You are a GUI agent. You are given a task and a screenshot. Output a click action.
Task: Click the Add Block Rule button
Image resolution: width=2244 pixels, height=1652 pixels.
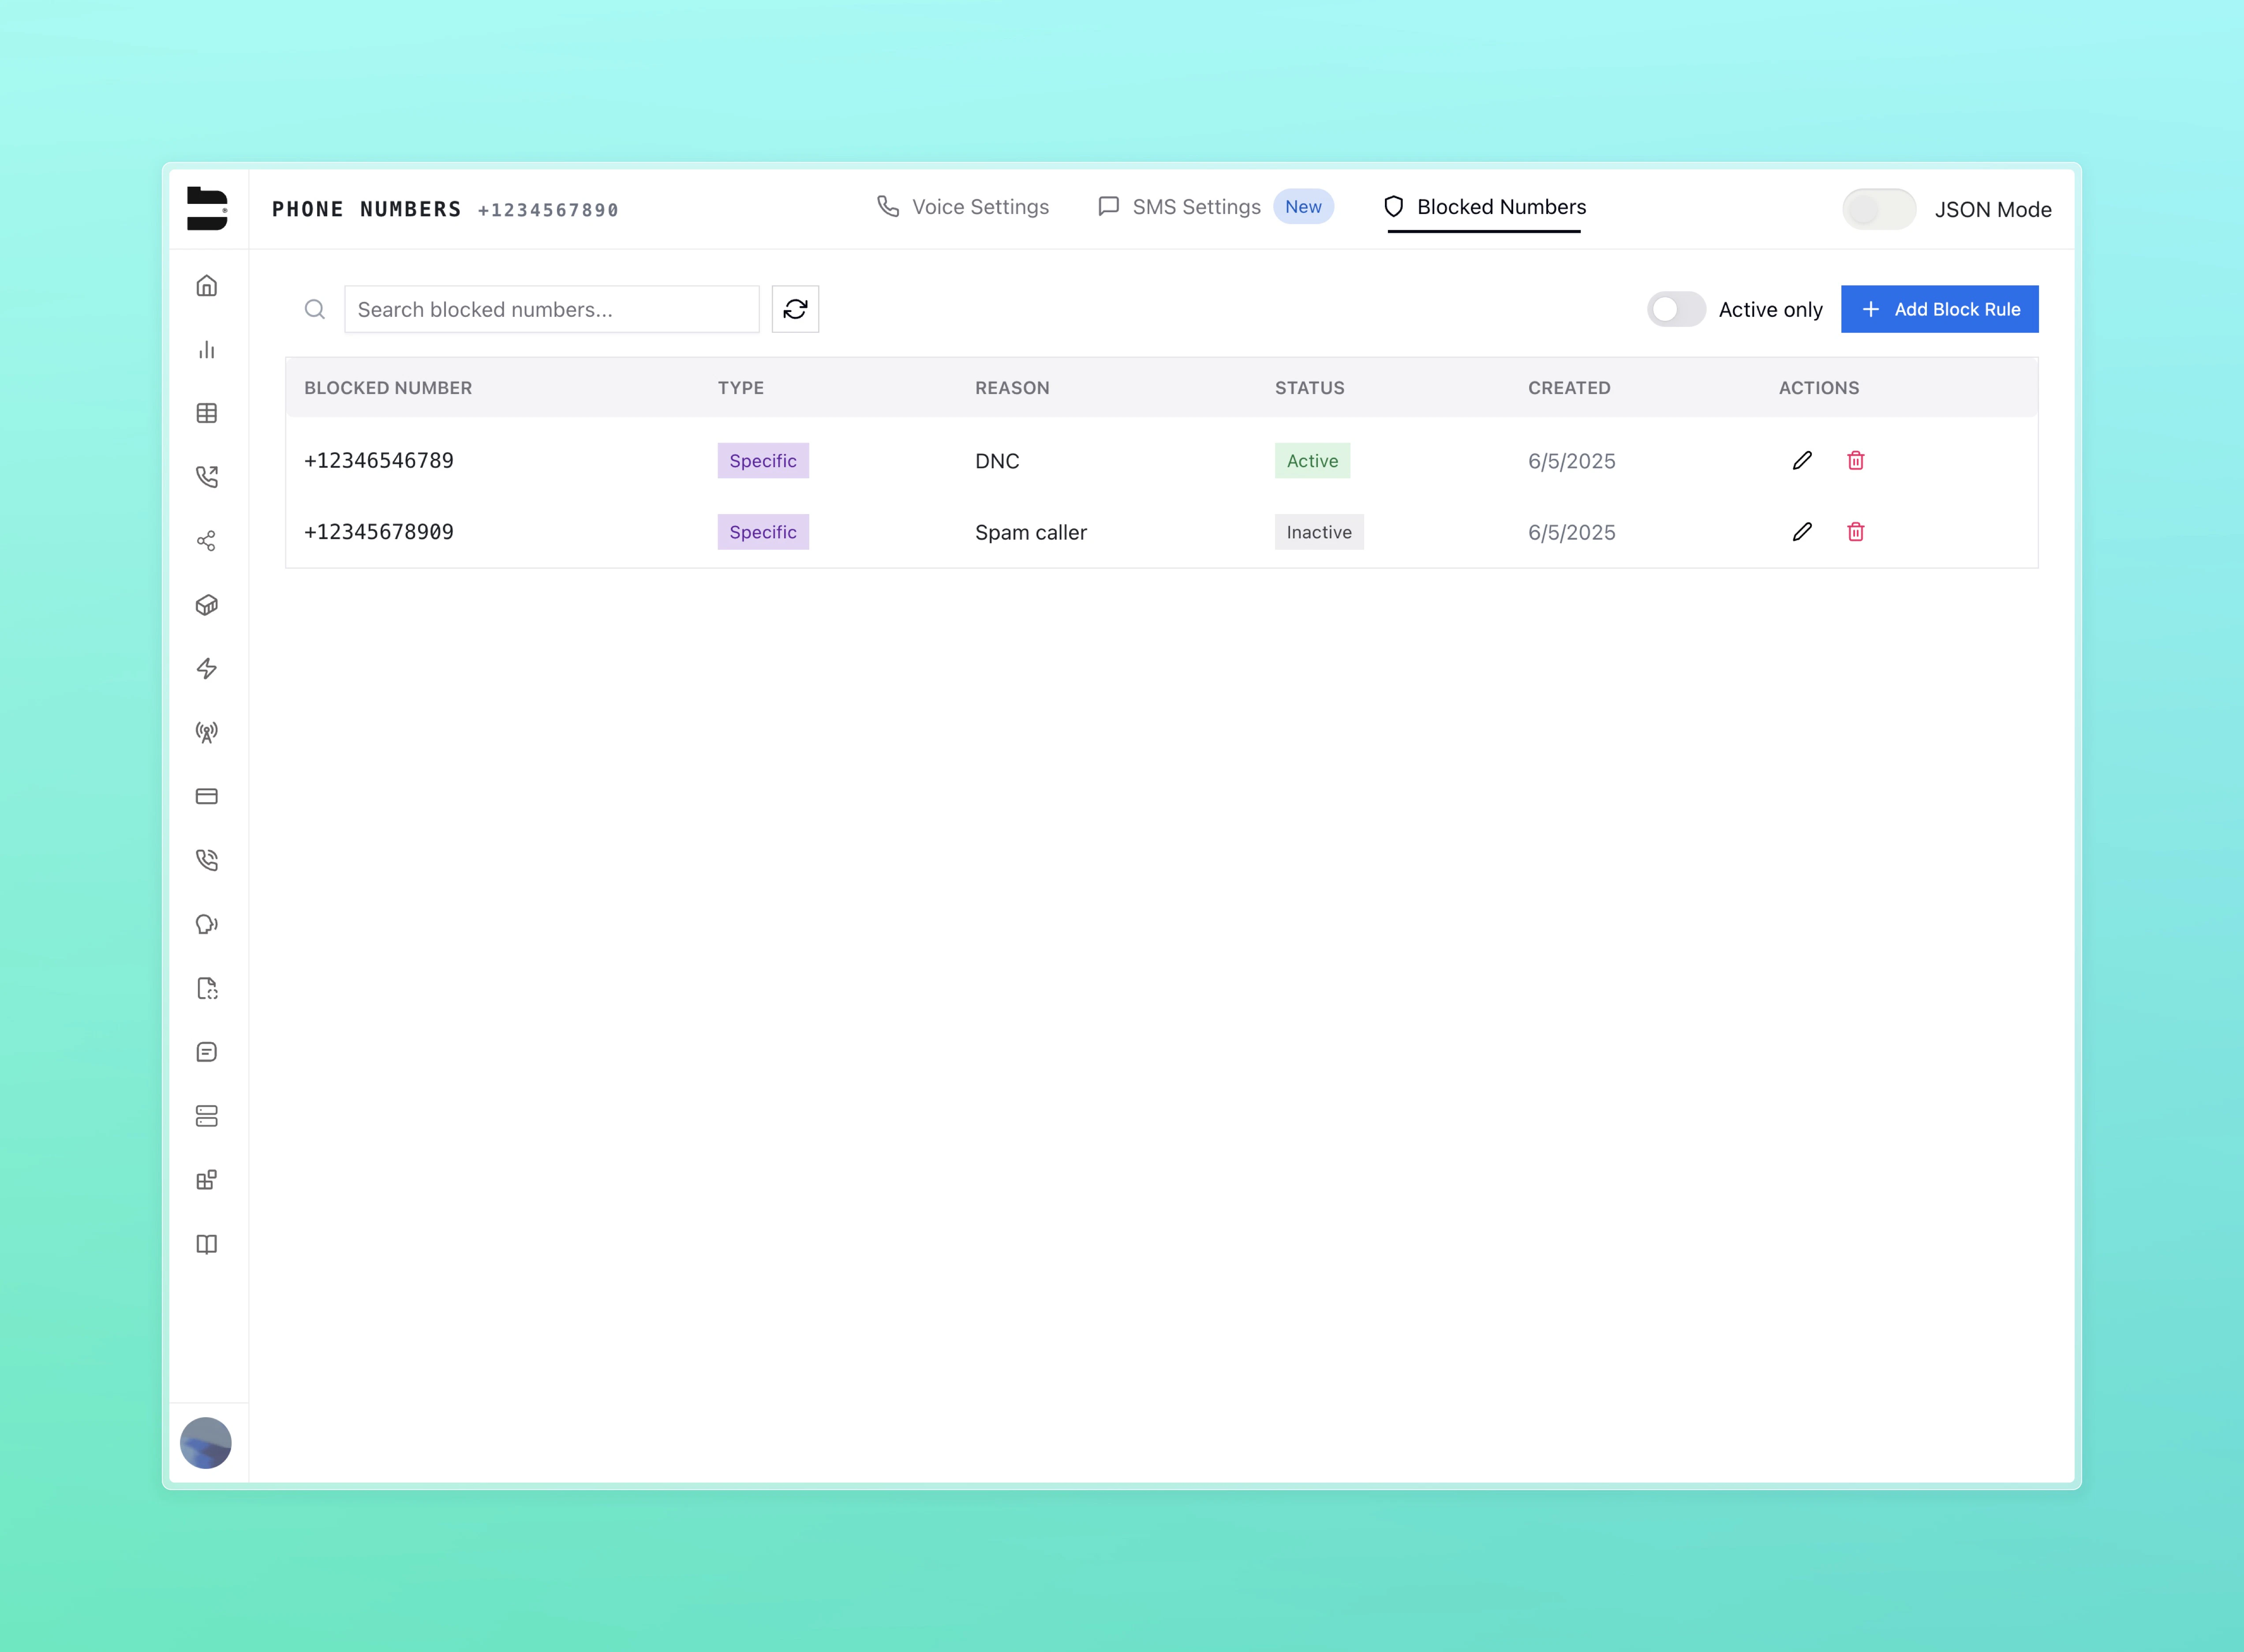[x=1939, y=309]
